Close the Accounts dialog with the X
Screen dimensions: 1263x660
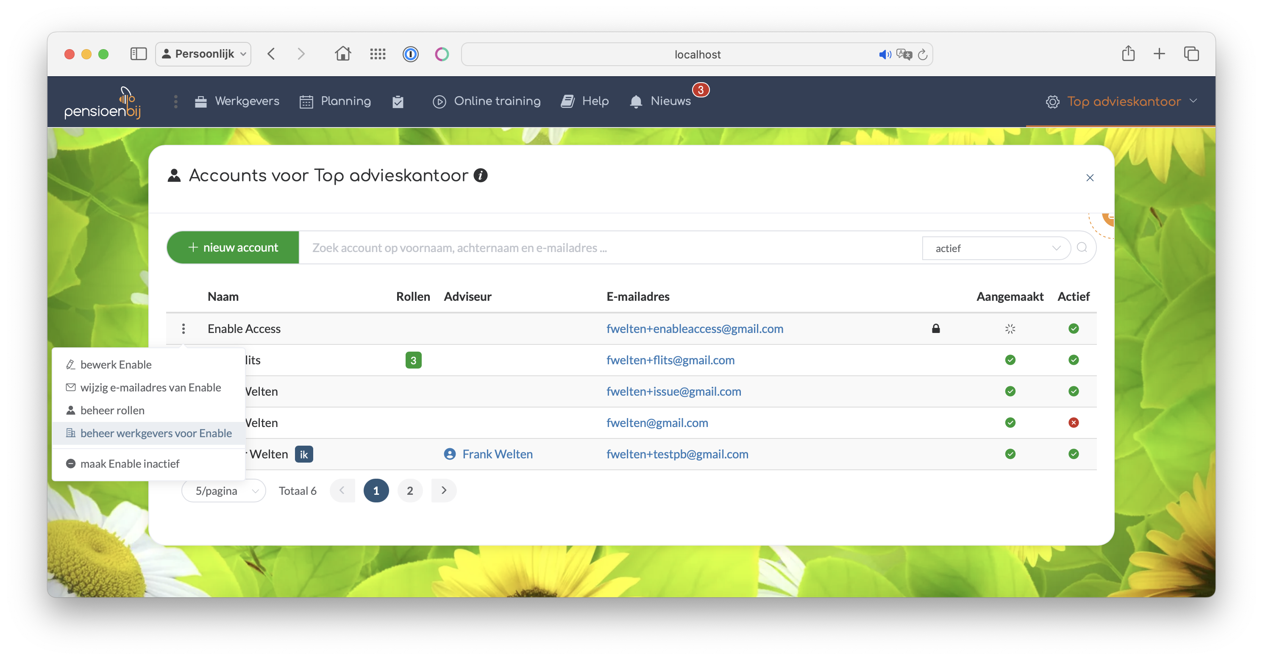1089,178
